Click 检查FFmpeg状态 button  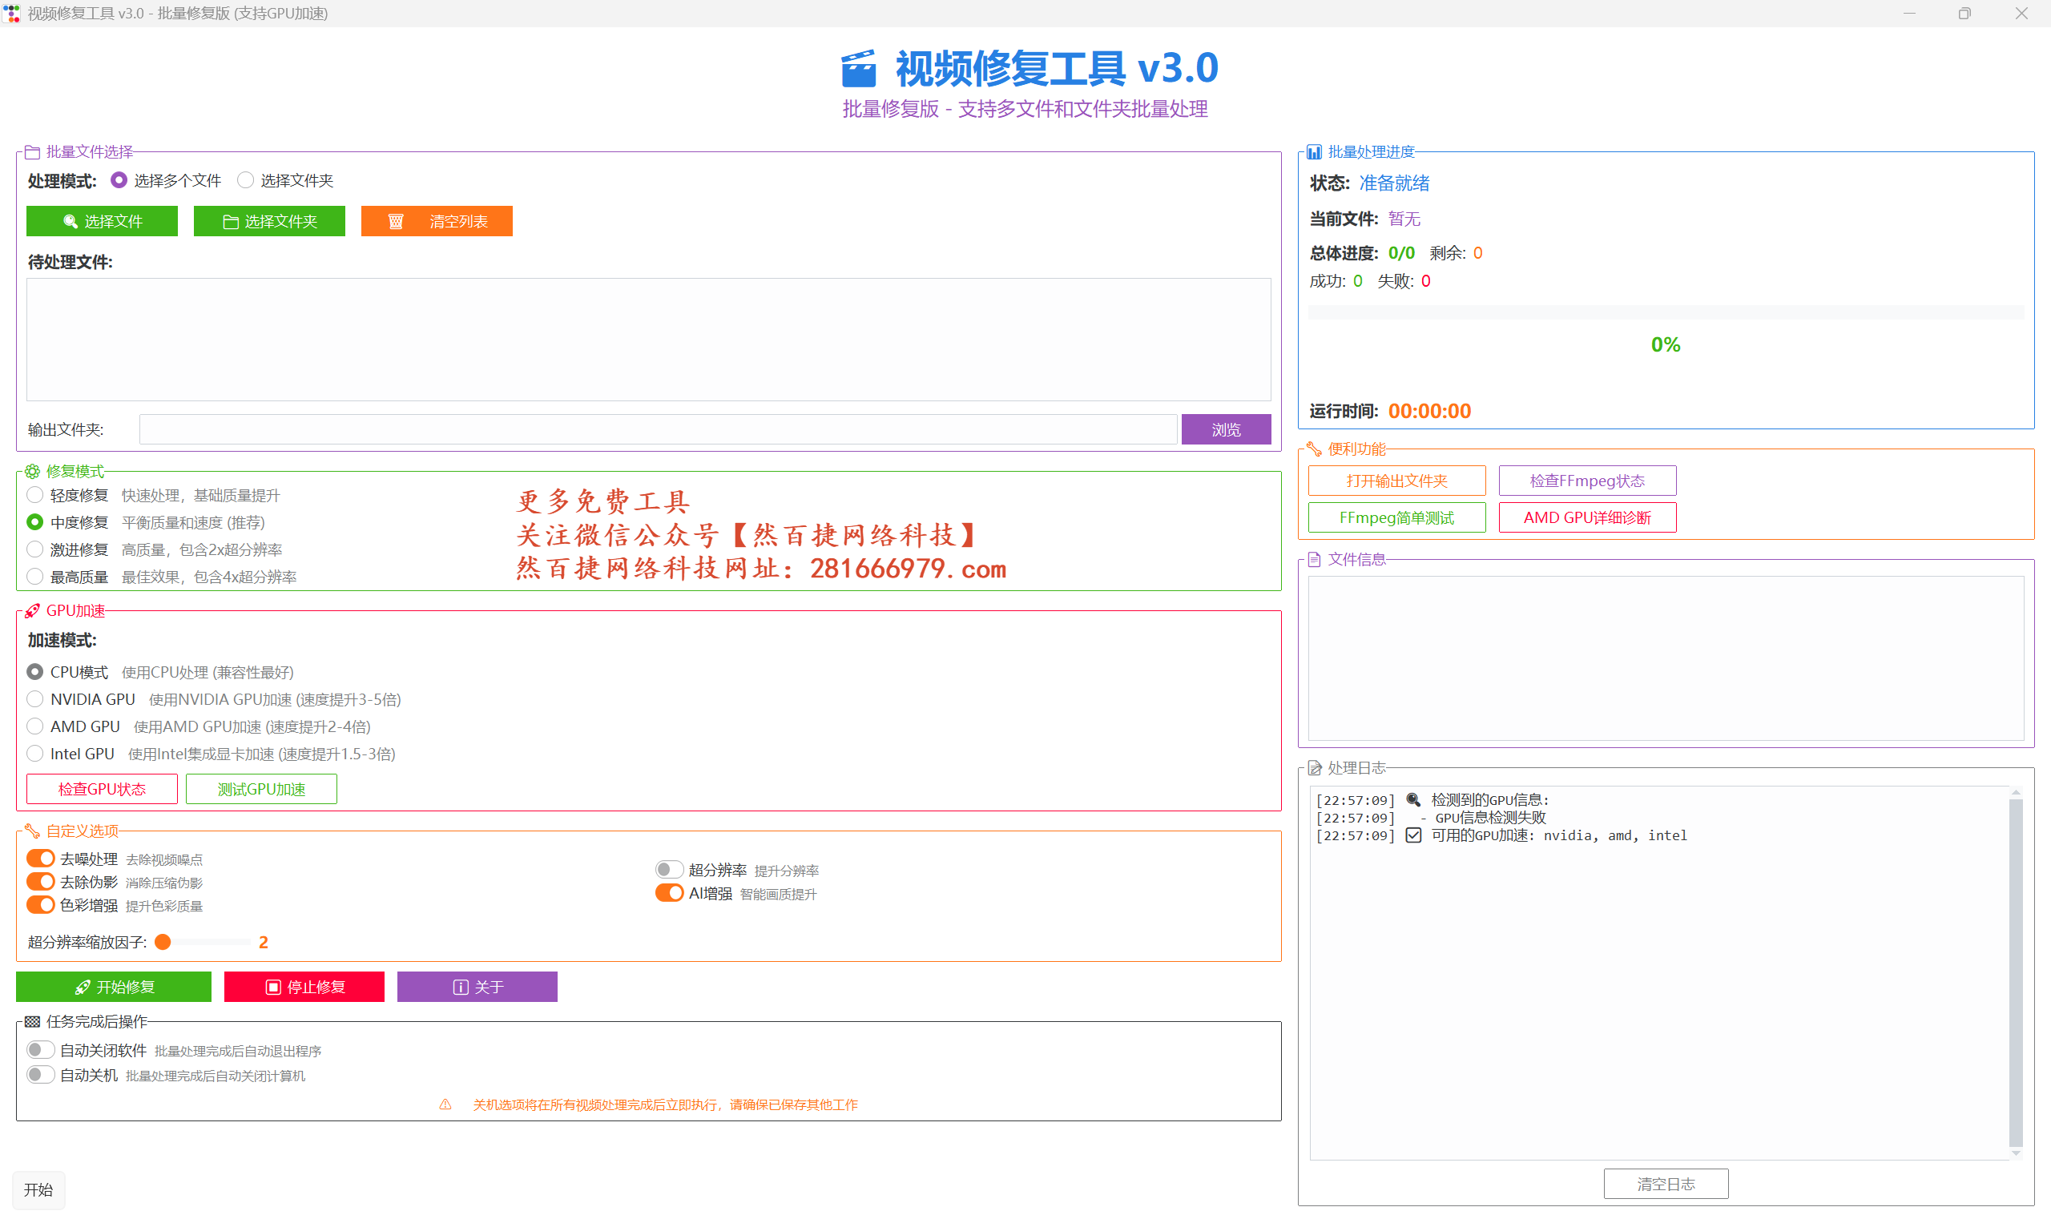coord(1588,481)
